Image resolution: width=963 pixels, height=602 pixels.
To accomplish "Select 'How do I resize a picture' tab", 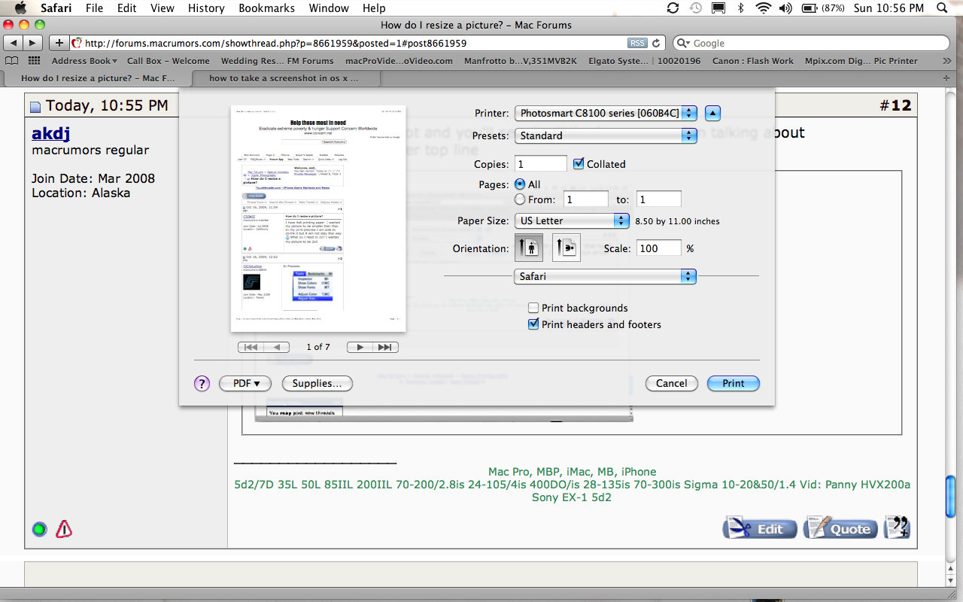I will [98, 78].
